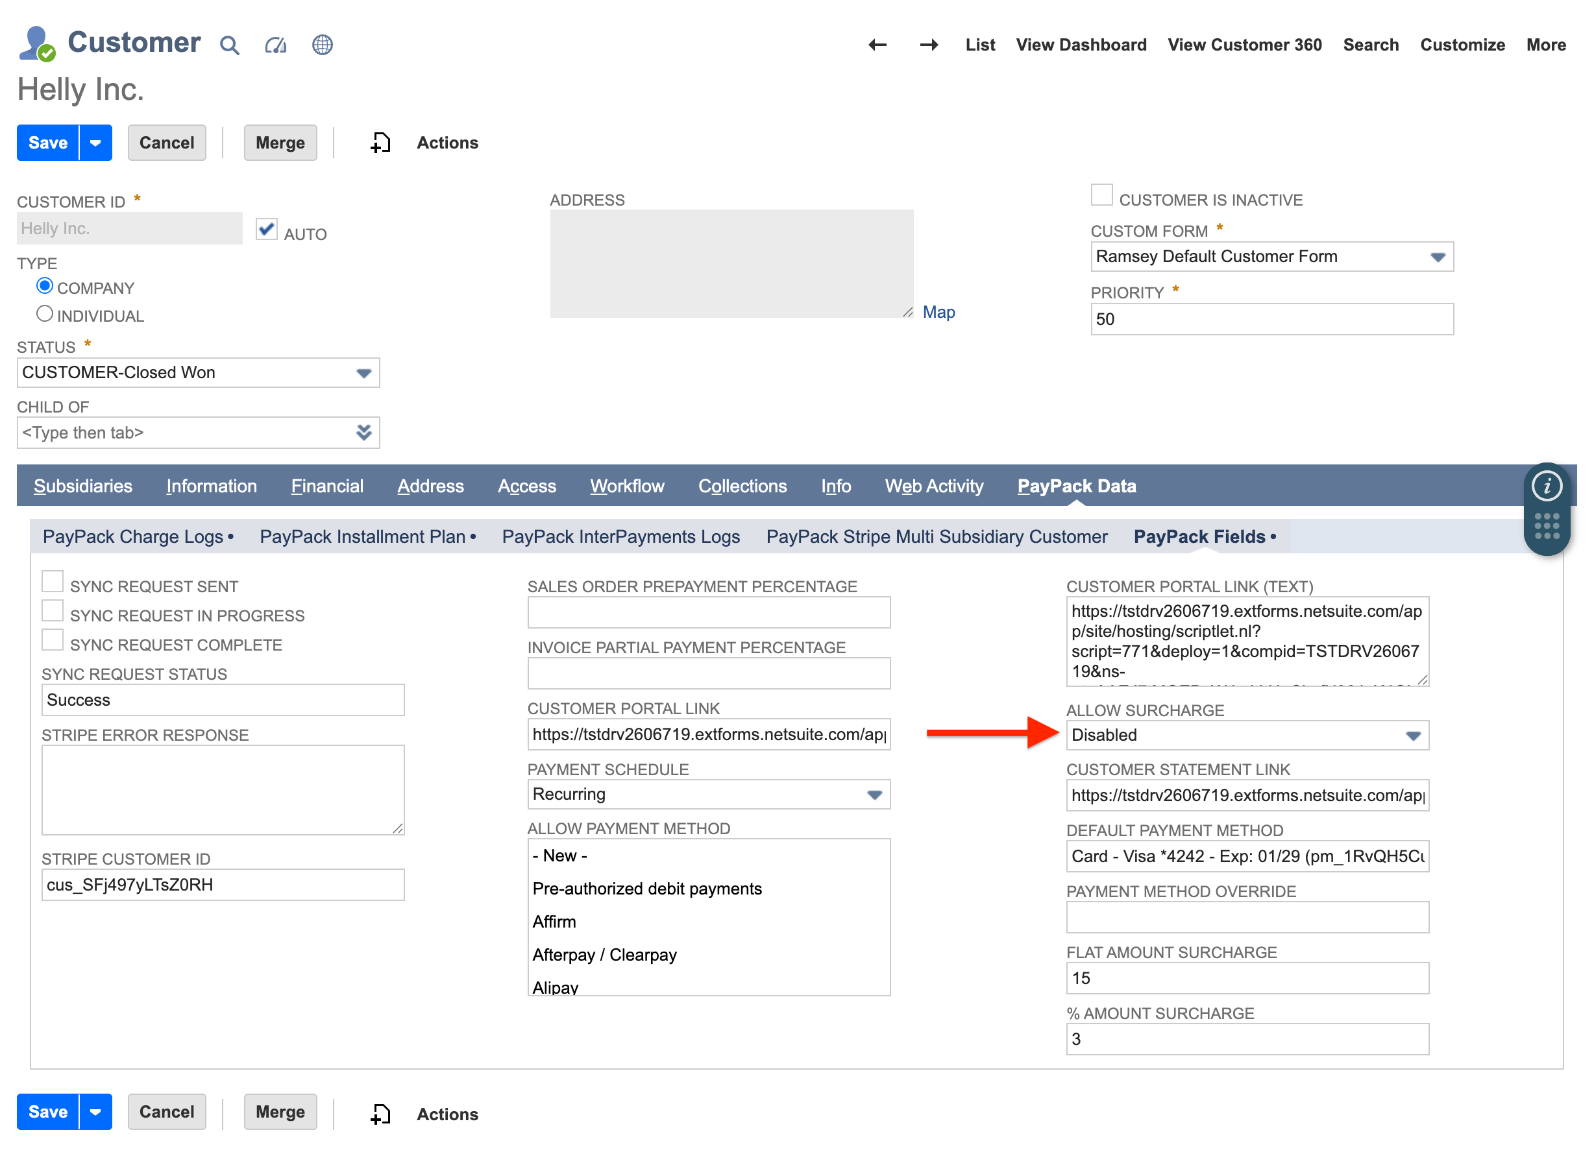Click the Cancel button
The image size is (1594, 1152).
167,142
